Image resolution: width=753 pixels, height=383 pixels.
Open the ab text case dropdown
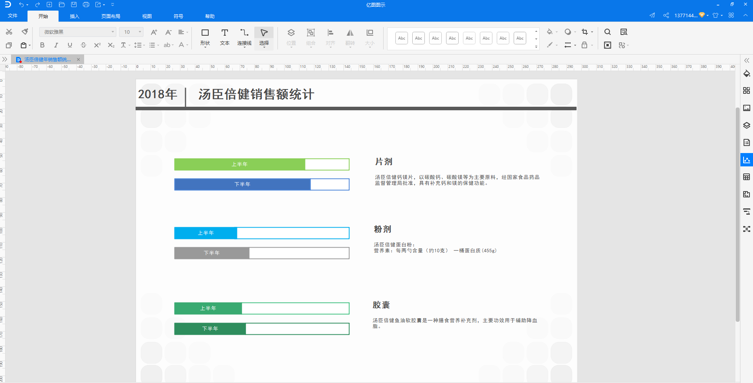[x=169, y=45]
